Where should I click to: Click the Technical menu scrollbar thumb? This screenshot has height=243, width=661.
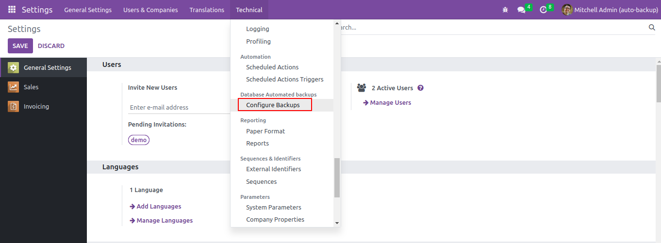pyautogui.click(x=337, y=178)
